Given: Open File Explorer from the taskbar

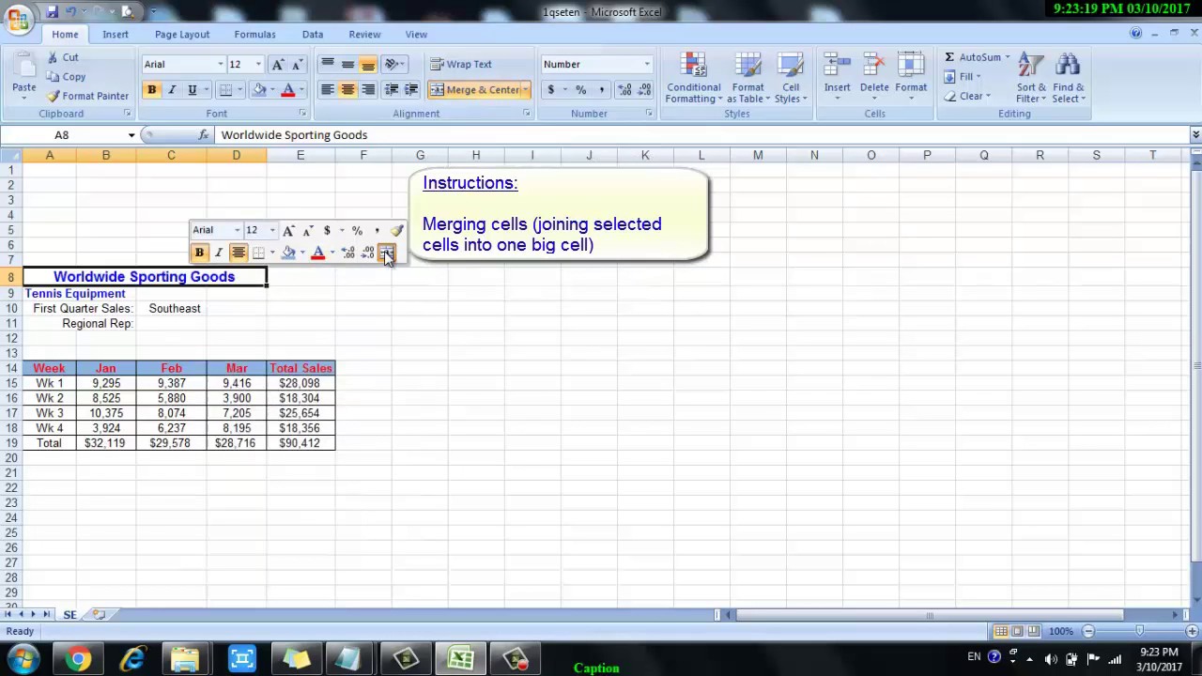Looking at the screenshot, I should (x=186, y=659).
